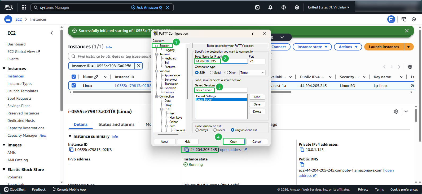
Task: Open the region selector United States (N. Virginia)
Action: tap(329, 7)
